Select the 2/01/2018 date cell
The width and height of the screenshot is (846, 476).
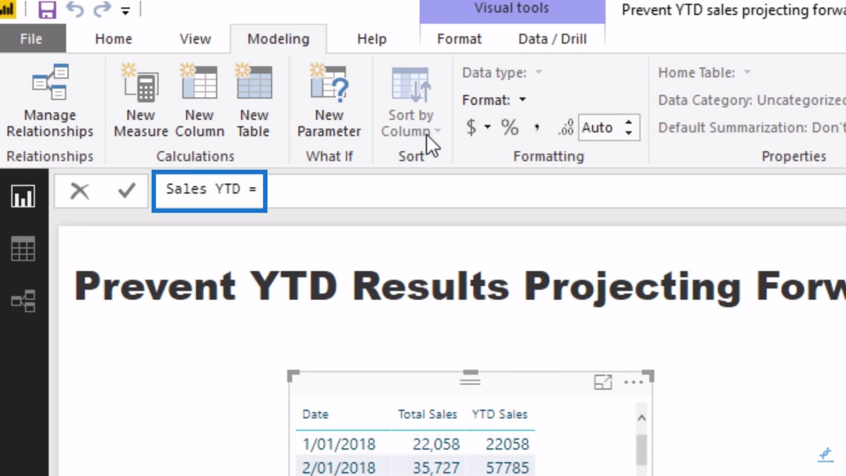tap(339, 467)
